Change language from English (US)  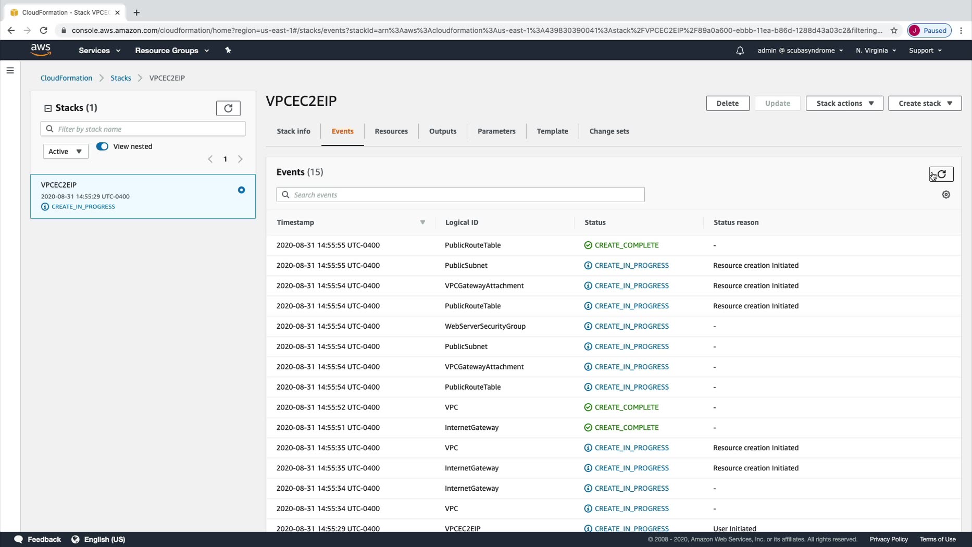pos(105,539)
